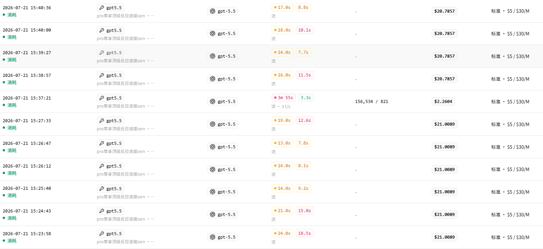Click the OpenAI logo in the 15:40:00 row
The image size is (543, 249).
click(213, 33)
